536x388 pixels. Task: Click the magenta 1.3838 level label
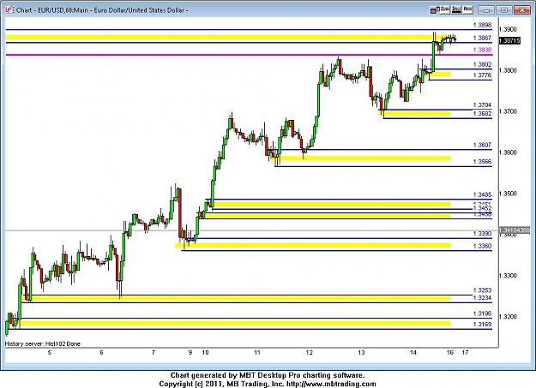pos(482,50)
